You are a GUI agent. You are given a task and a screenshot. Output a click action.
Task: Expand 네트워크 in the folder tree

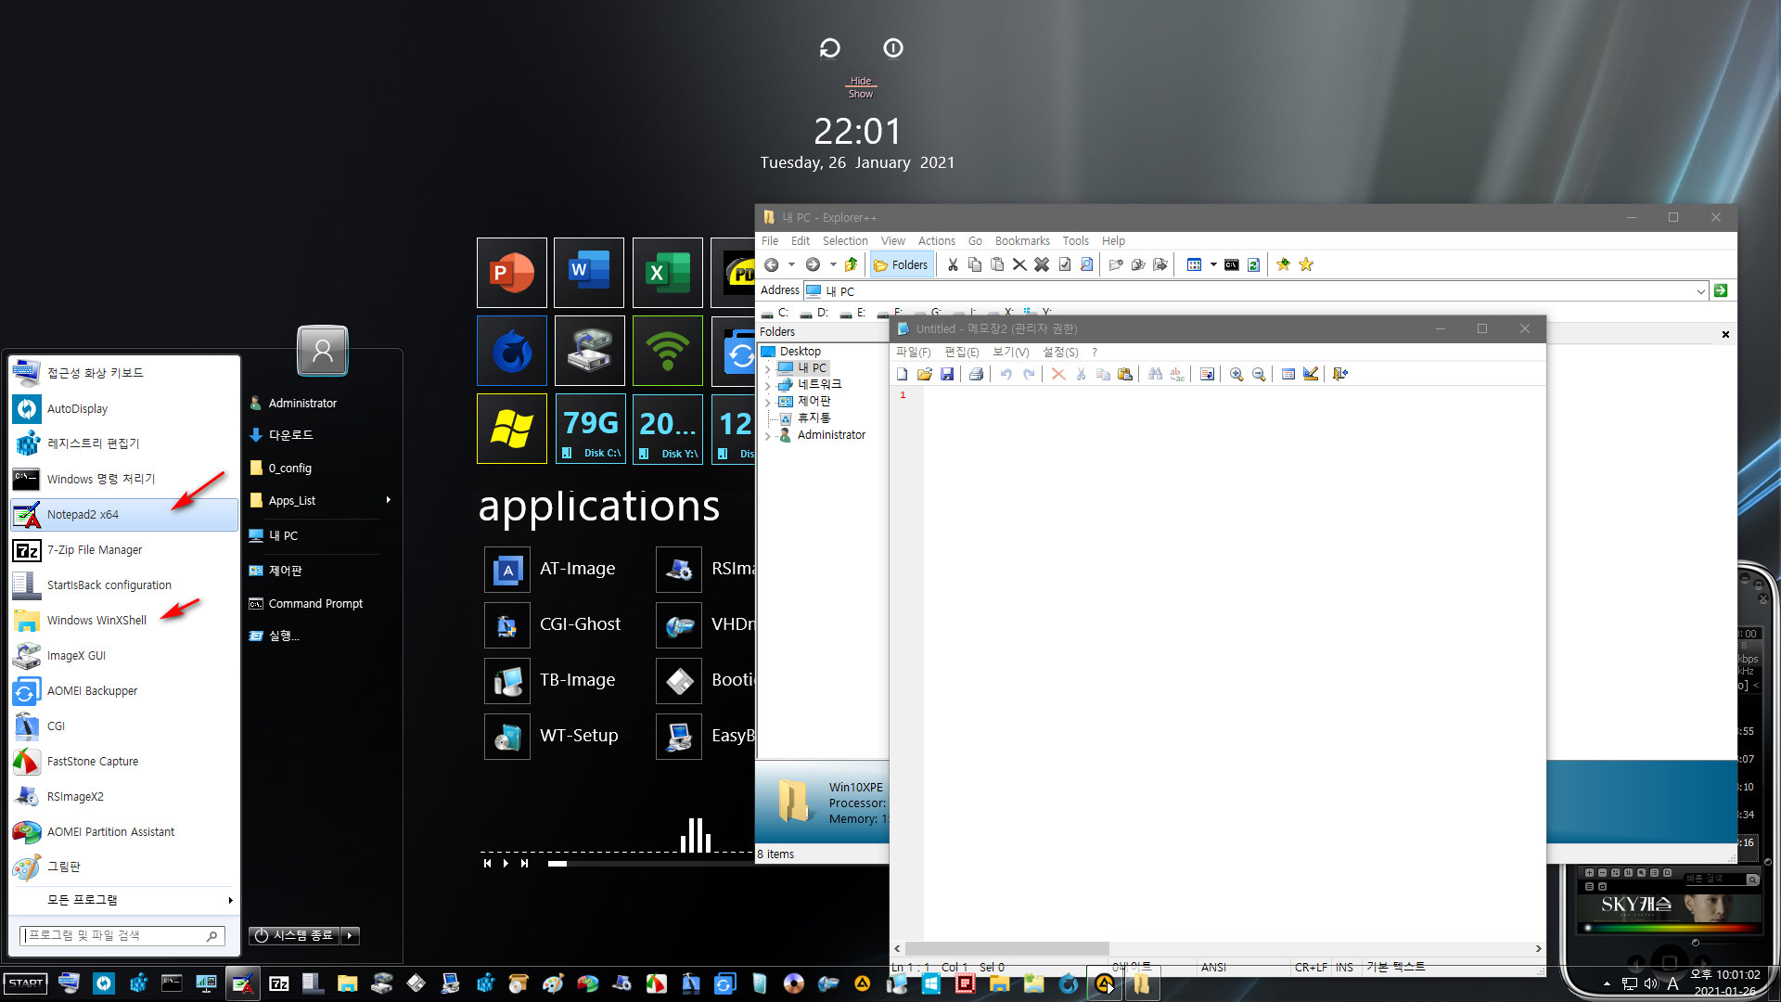(x=767, y=385)
